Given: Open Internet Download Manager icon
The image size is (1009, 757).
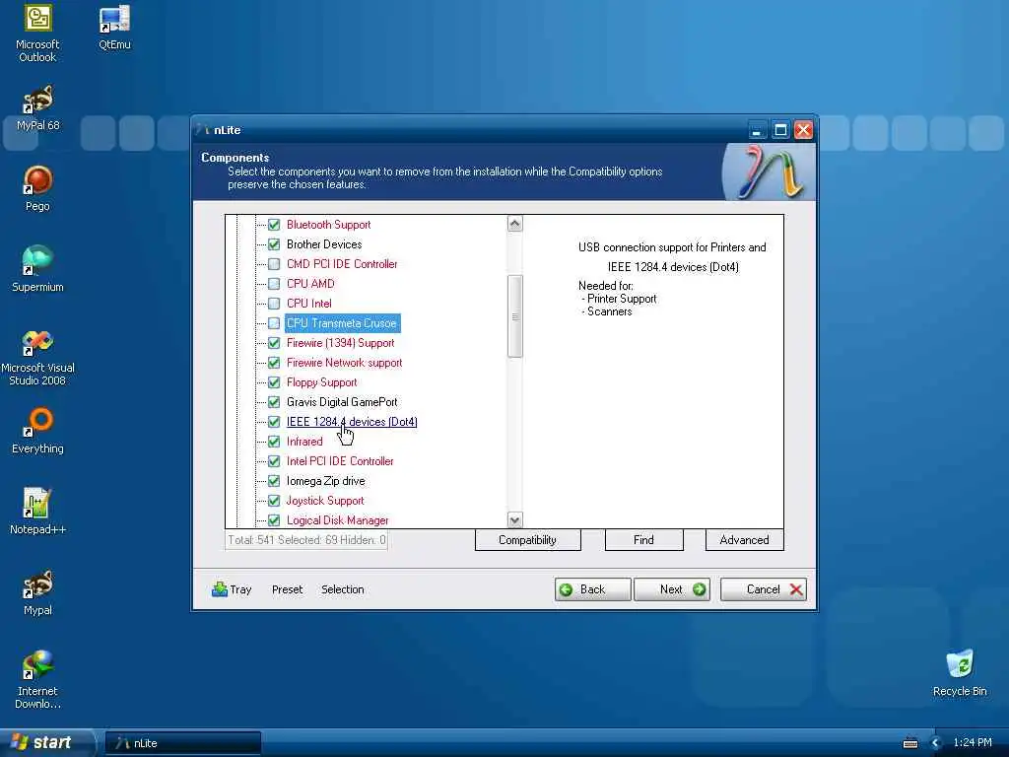Looking at the screenshot, I should point(37,680).
